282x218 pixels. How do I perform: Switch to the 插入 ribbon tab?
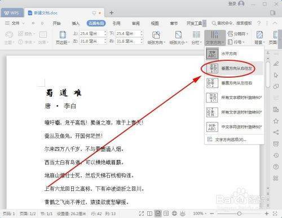pyautogui.click(x=76, y=23)
